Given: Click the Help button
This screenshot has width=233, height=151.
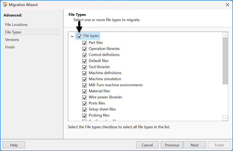Looking at the screenshot, I should coord(14,145).
